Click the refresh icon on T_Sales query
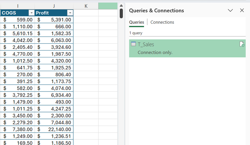The image size is (250, 145). click(x=242, y=44)
